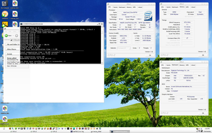212x133 pixels.
Task: Click the Explorer Forward arrow icon
Action: click(x=16, y=36)
